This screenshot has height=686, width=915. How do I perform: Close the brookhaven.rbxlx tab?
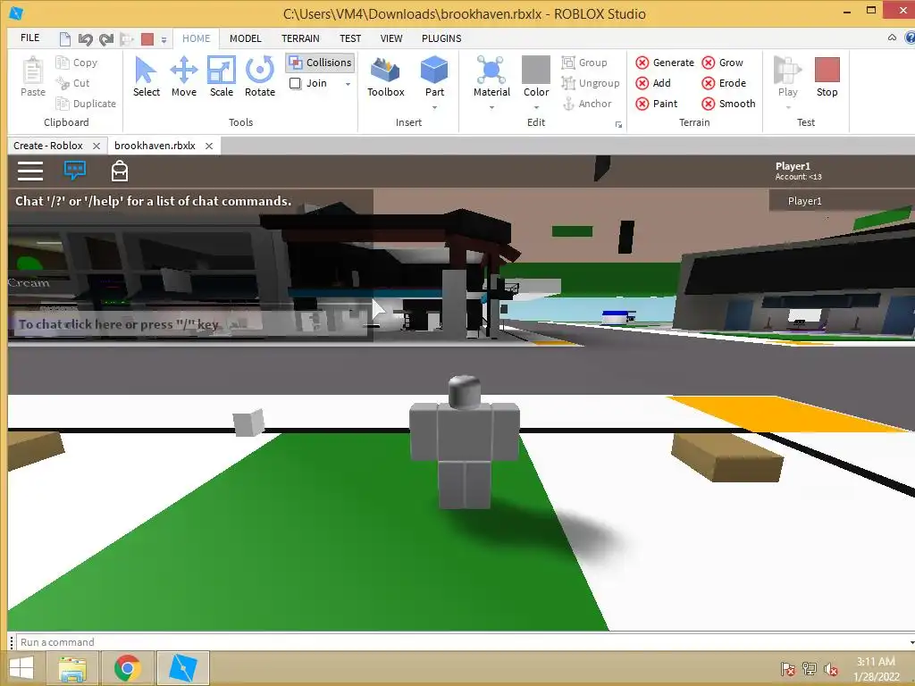tap(209, 146)
